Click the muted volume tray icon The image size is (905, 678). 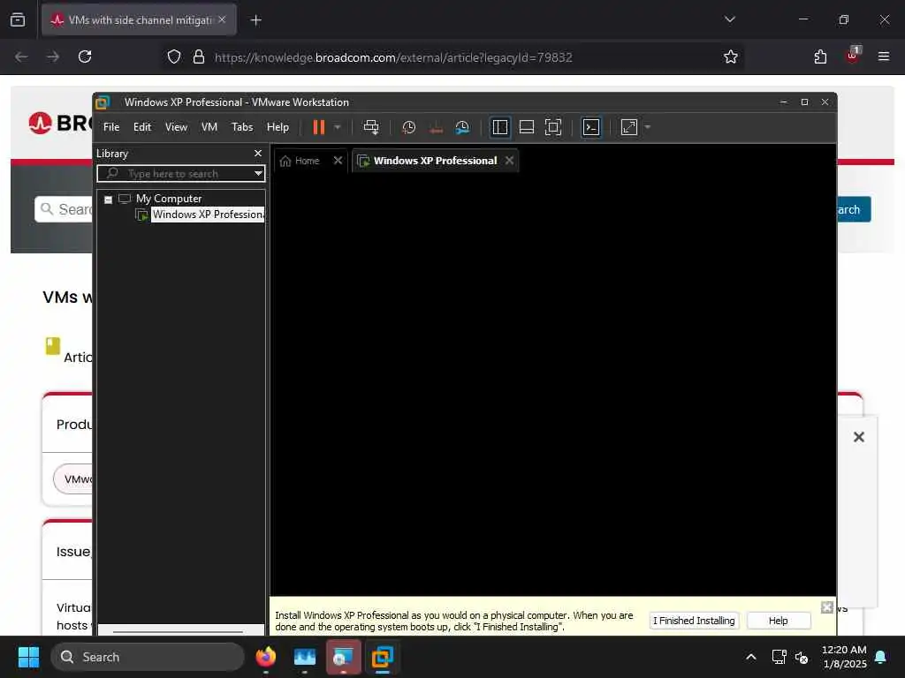[802, 657]
